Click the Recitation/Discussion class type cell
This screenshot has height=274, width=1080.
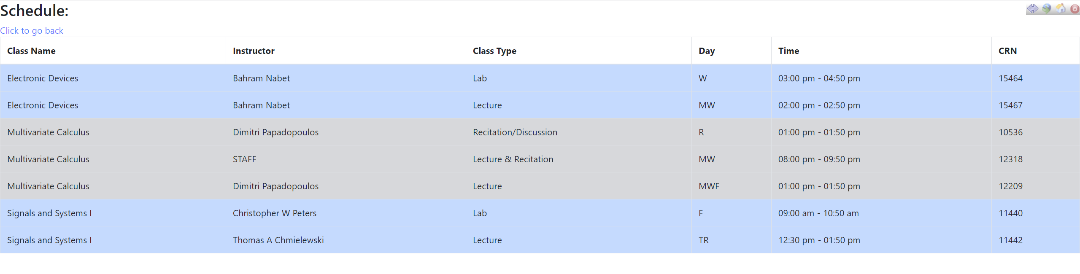[515, 132]
